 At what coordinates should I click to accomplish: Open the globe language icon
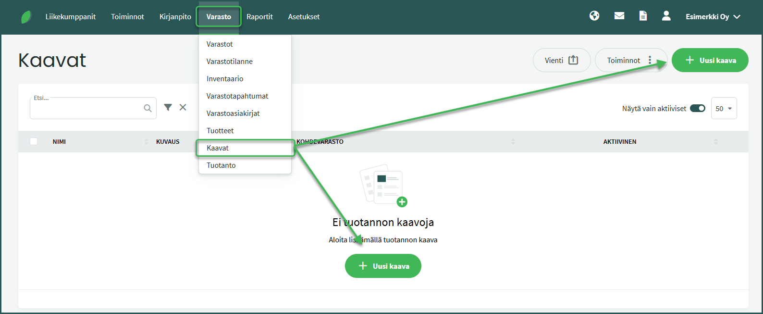594,16
